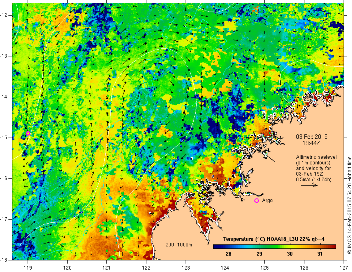
Task: Click the magenta Argo marker near longitude 119
Action: (28, 134)
